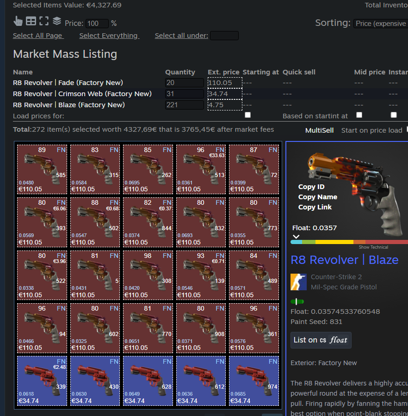The image size is (408, 416).
Task: Click the Crimson Web ext. price 34.74
Action: click(225, 94)
